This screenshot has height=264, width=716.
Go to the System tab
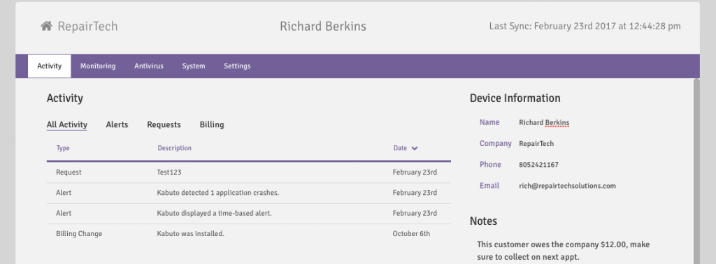(x=194, y=66)
